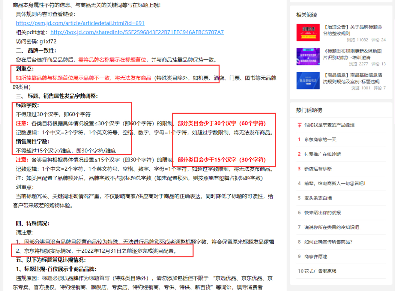Click the 标题字数 subheading
The image size is (395, 291).
pos(28,105)
